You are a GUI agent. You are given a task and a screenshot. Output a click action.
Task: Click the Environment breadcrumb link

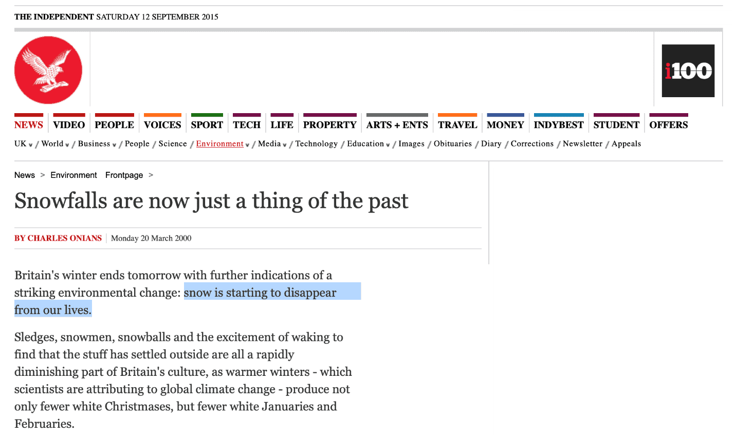click(x=73, y=175)
